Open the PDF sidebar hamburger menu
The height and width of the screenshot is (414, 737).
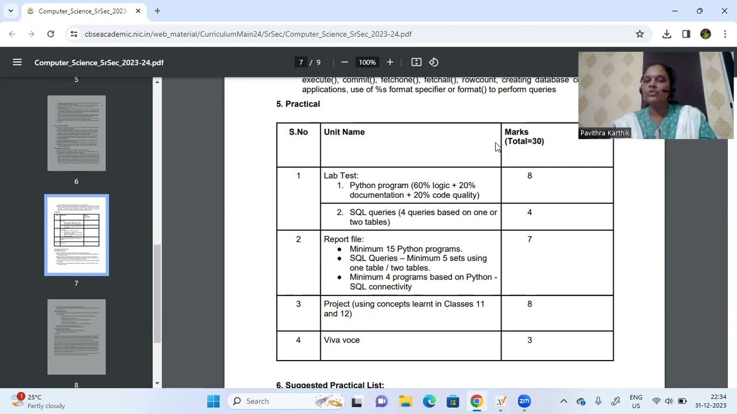pyautogui.click(x=17, y=62)
